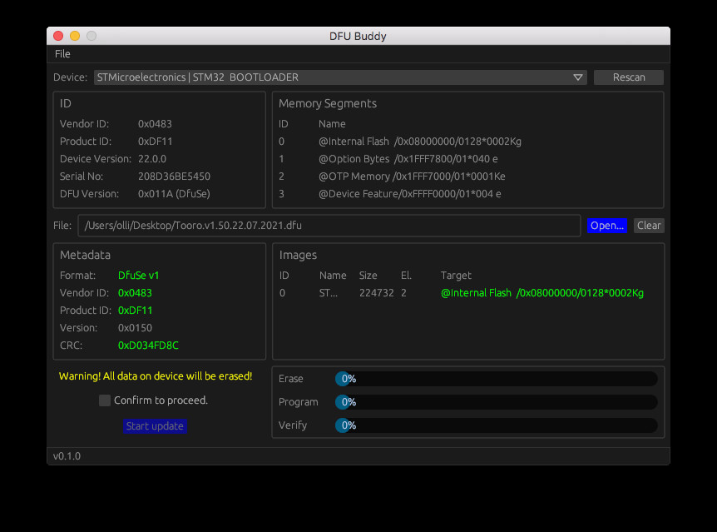Image resolution: width=717 pixels, height=532 pixels.
Task: Select the Option Bytes memory segment row
Action: [408, 159]
